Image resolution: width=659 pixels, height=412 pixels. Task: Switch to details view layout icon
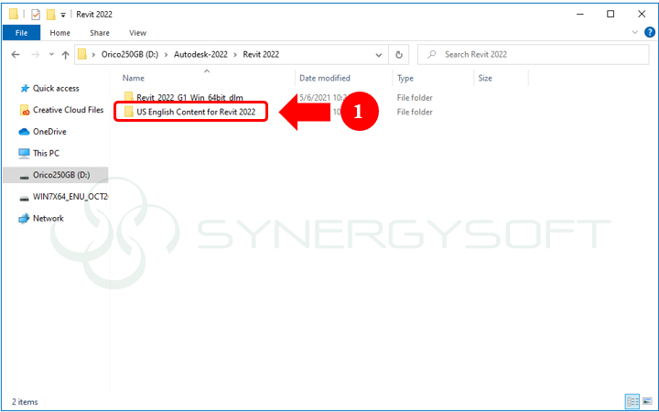(632, 401)
